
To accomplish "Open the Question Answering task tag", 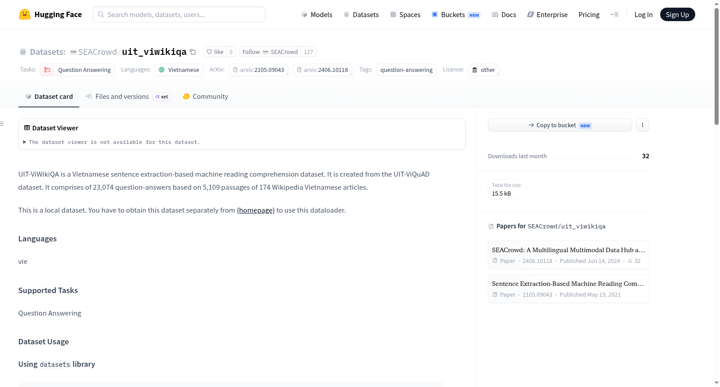I will point(77,70).
